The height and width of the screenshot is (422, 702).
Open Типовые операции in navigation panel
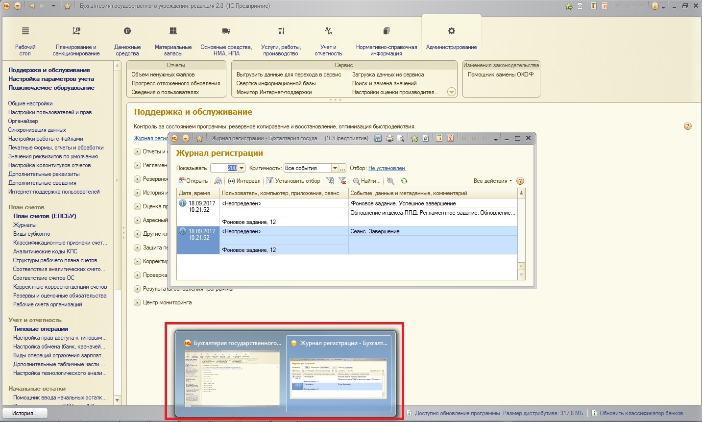(x=41, y=329)
